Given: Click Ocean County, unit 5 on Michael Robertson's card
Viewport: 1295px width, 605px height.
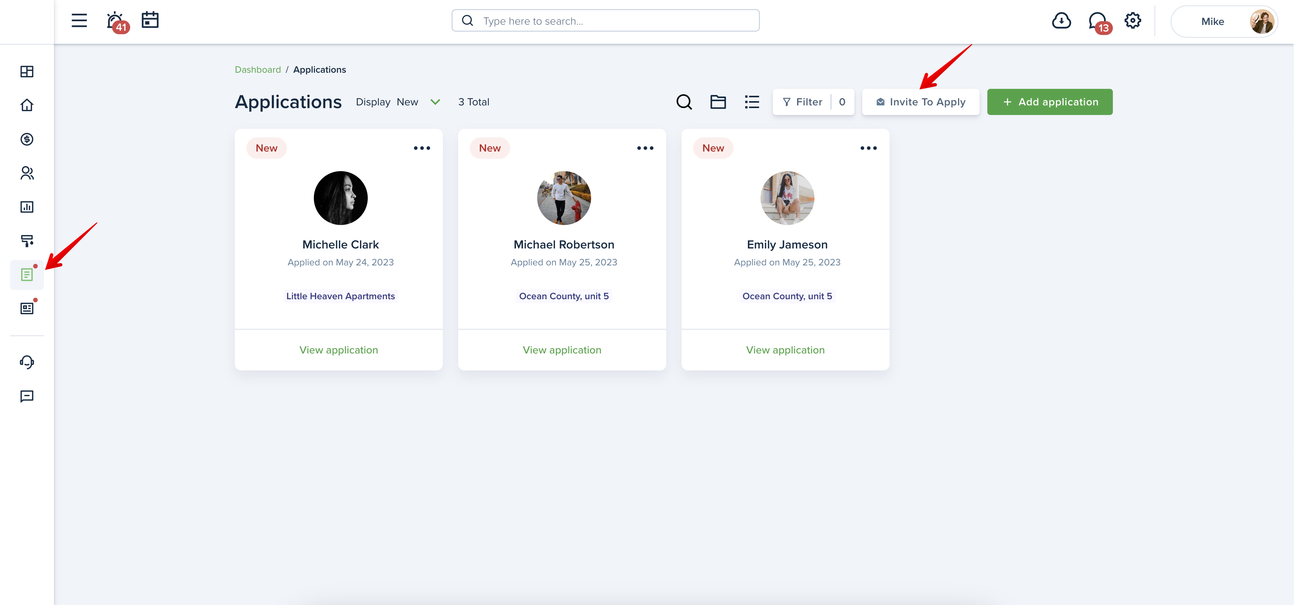Looking at the screenshot, I should [563, 296].
